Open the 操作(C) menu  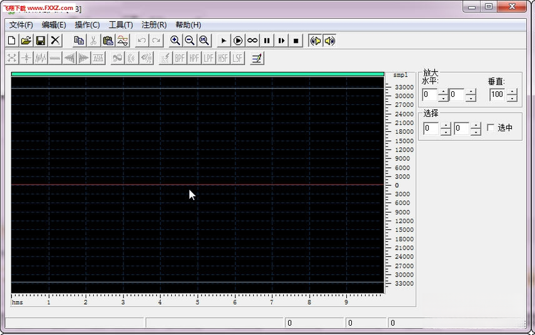[87, 25]
